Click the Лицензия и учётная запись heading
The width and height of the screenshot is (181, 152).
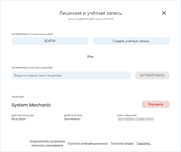tap(90, 13)
